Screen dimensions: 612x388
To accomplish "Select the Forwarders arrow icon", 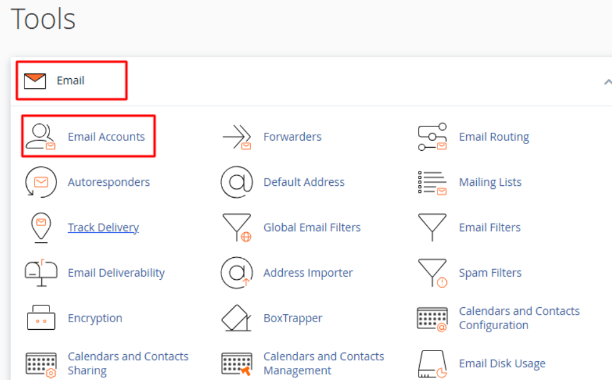I will [237, 136].
